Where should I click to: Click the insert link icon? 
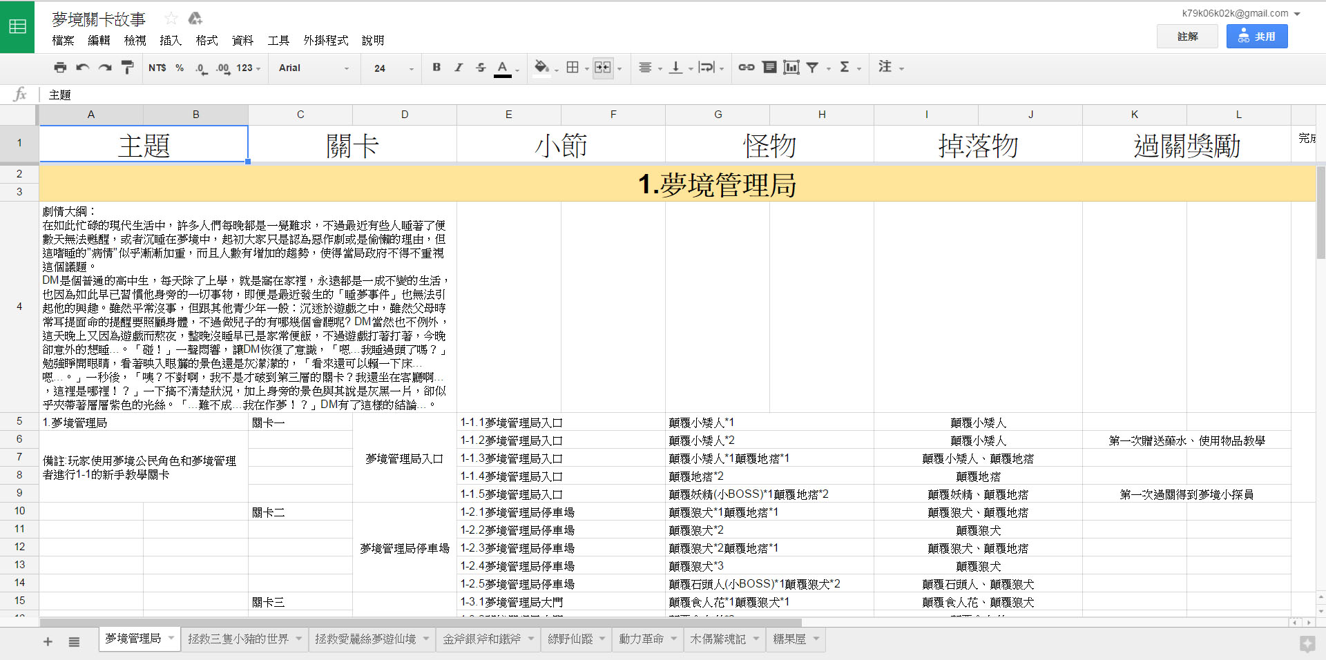pos(746,68)
